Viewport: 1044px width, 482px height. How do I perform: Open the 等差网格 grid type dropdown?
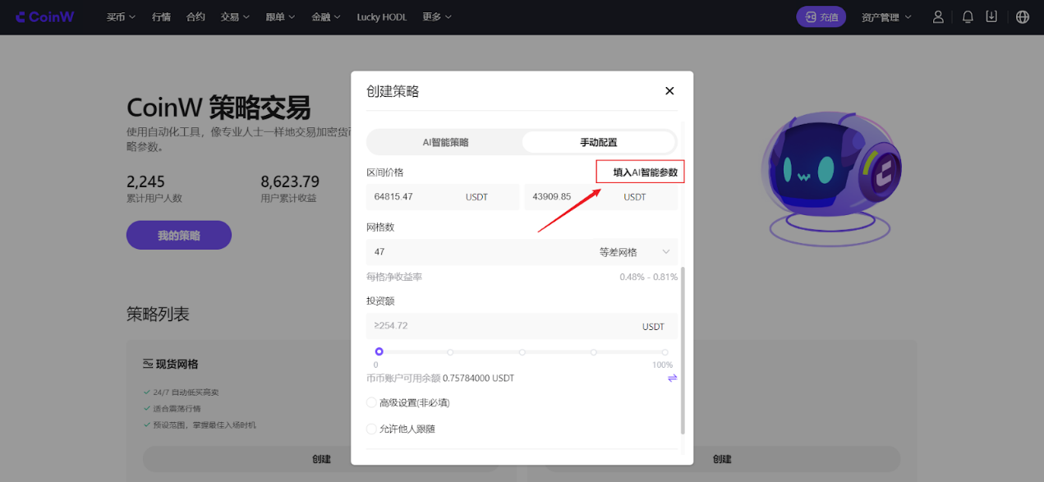[634, 252]
